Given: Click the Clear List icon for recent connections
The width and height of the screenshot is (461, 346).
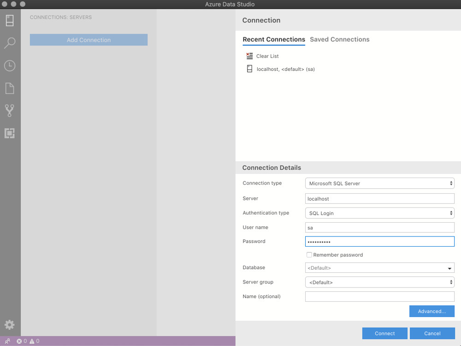Looking at the screenshot, I should (249, 56).
